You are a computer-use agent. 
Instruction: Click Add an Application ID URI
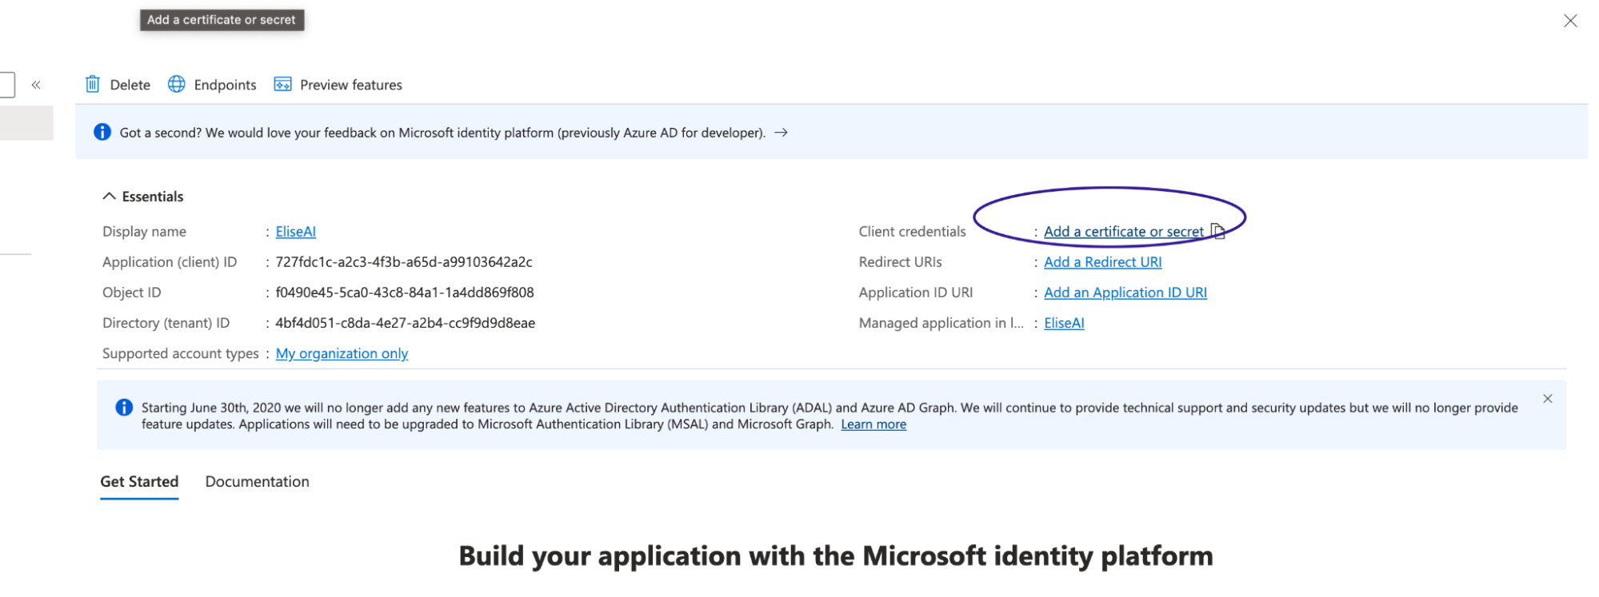click(x=1125, y=293)
